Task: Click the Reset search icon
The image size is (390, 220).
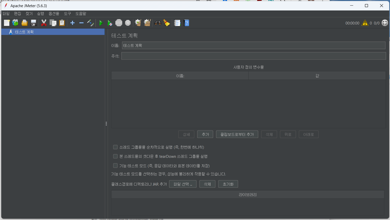Action: tap(167, 23)
